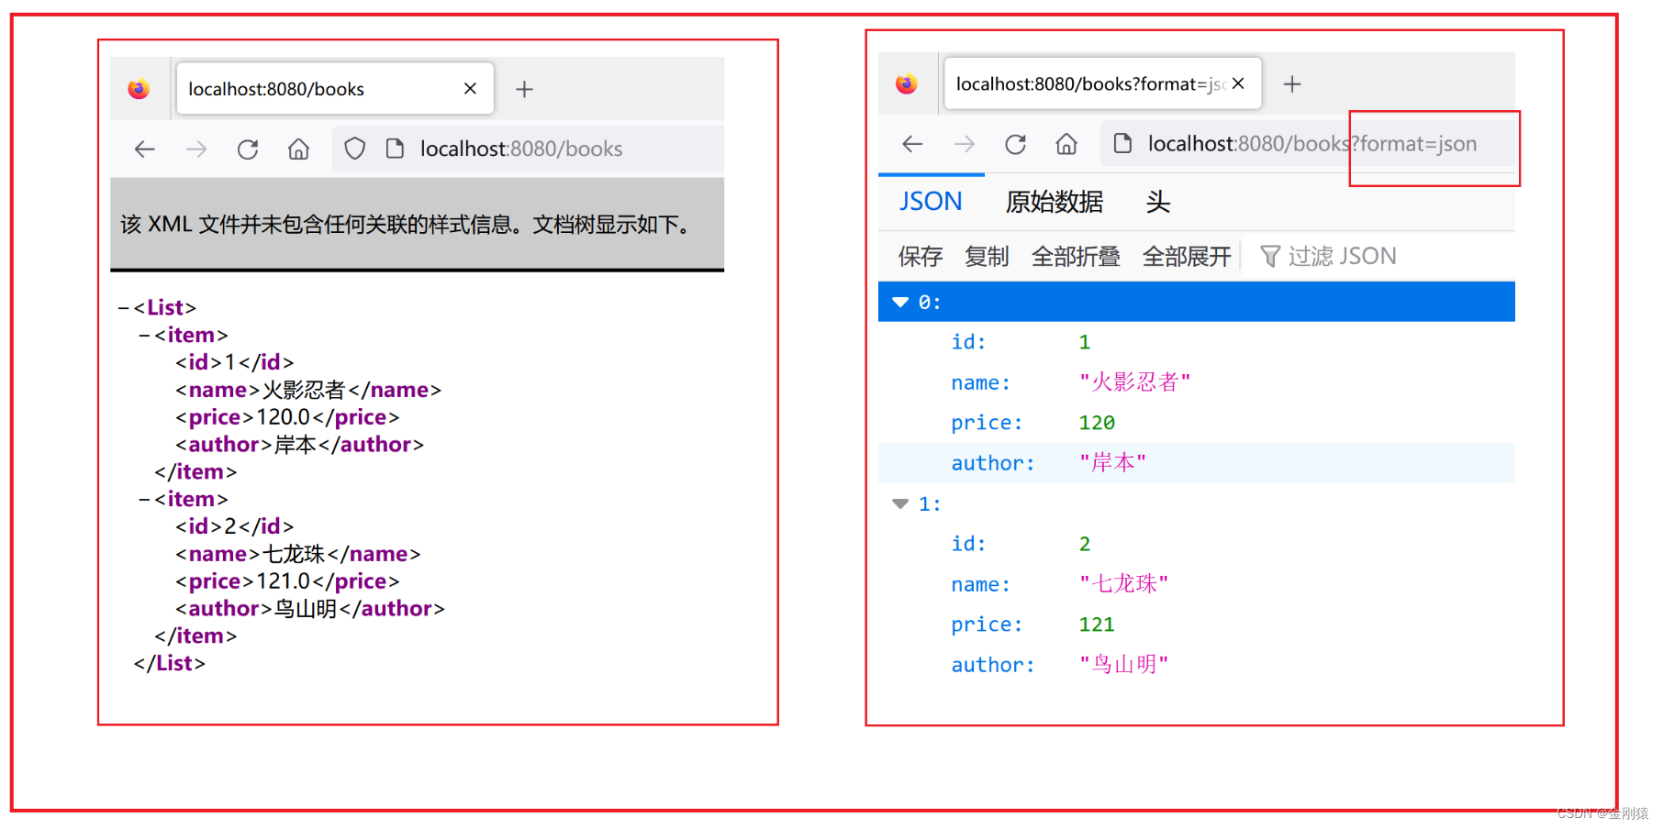Viewport: 1663px width, 829px height.
Task: Go to home page in XML books window
Action: [x=298, y=149]
